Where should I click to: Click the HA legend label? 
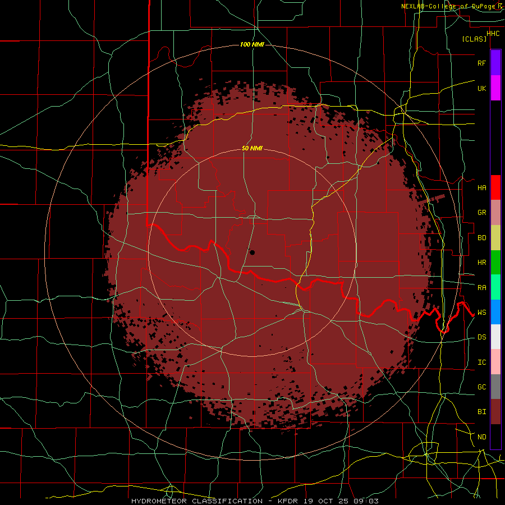pos(481,187)
